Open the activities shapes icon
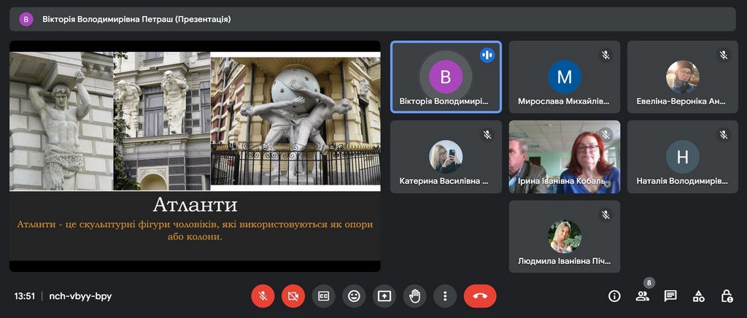Image resolution: width=747 pixels, height=318 pixels. pos(698,296)
